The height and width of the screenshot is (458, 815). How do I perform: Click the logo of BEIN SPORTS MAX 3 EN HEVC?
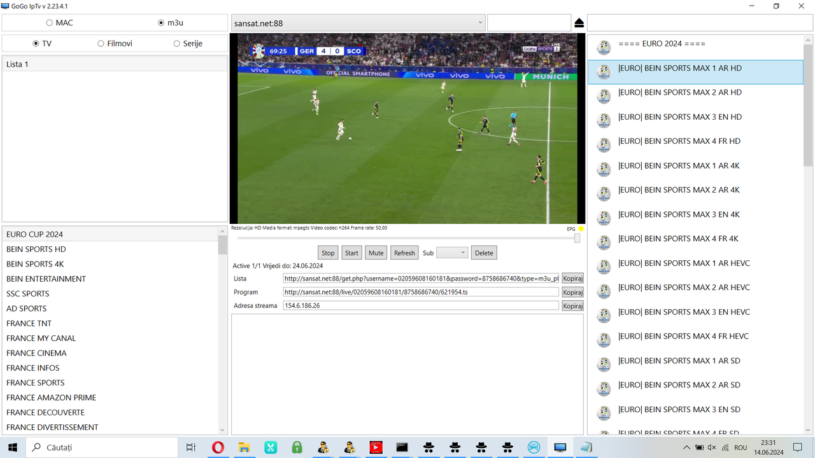(x=604, y=316)
